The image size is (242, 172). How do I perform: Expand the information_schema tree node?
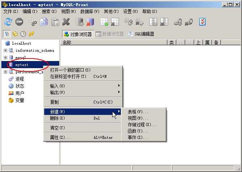6,50
